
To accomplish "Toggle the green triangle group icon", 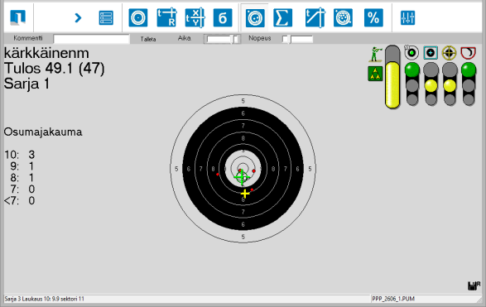I will [x=375, y=74].
